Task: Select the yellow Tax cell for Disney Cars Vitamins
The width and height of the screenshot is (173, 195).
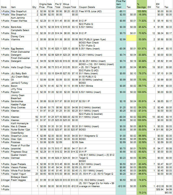Action: 131,38
